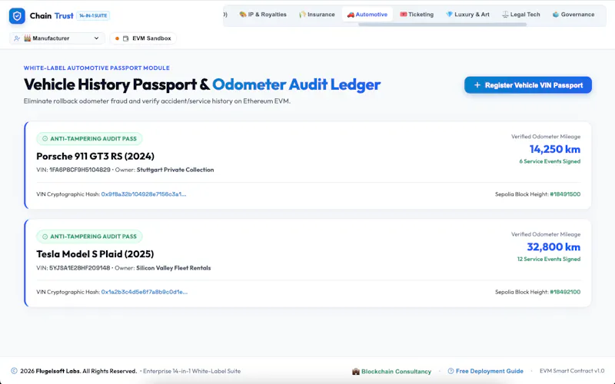The width and height of the screenshot is (615, 384).
Task: Select the Automotive tab
Action: (x=367, y=15)
